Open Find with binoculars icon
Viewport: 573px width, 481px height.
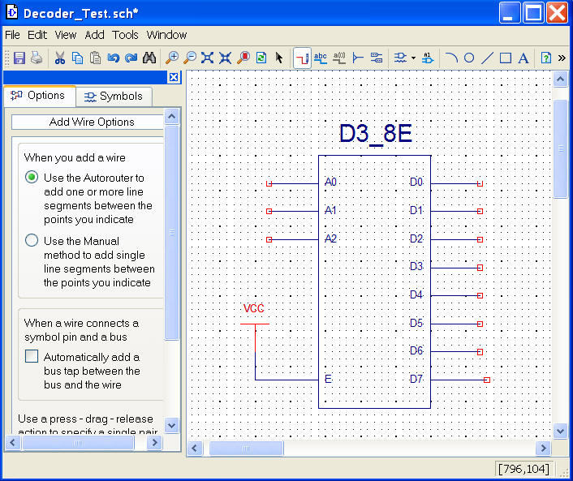149,58
